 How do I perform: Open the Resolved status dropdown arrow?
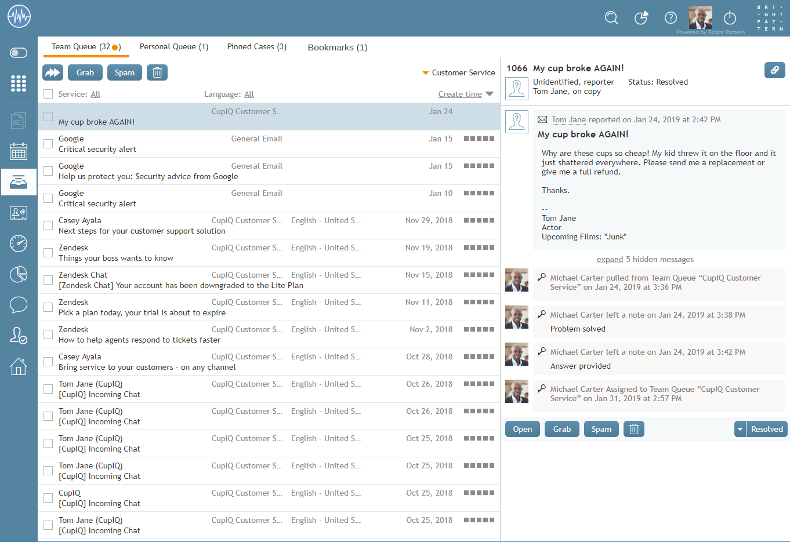click(x=740, y=429)
